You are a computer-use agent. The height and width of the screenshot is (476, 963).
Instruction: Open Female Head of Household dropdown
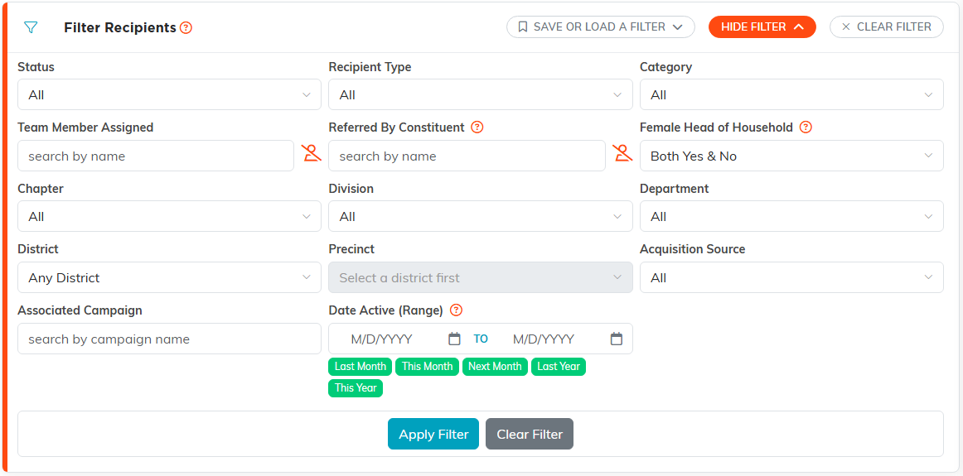791,156
